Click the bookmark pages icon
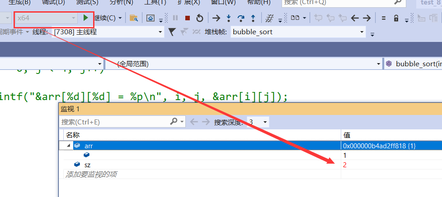The width and height of the screenshot is (442, 197). 295,18
